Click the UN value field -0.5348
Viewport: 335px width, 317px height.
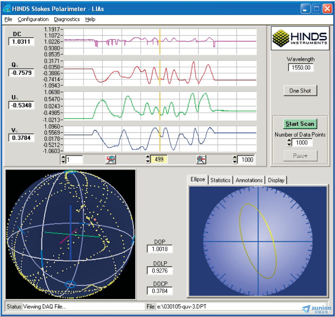(21, 105)
